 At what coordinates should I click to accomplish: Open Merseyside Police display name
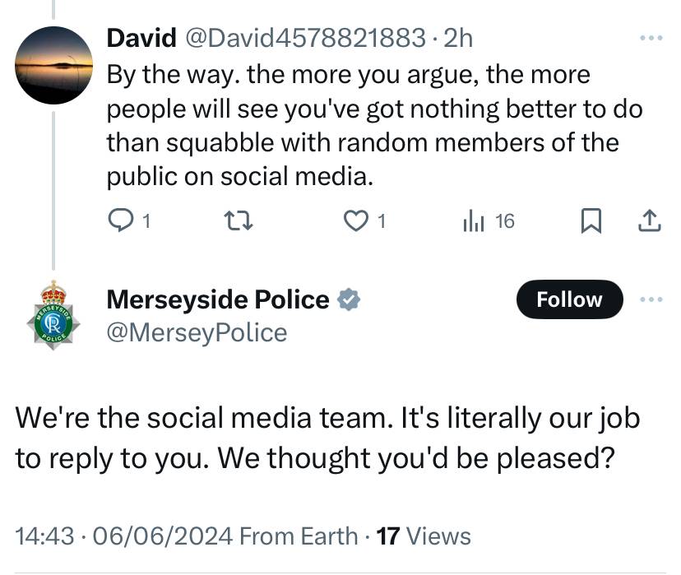pos(218,299)
